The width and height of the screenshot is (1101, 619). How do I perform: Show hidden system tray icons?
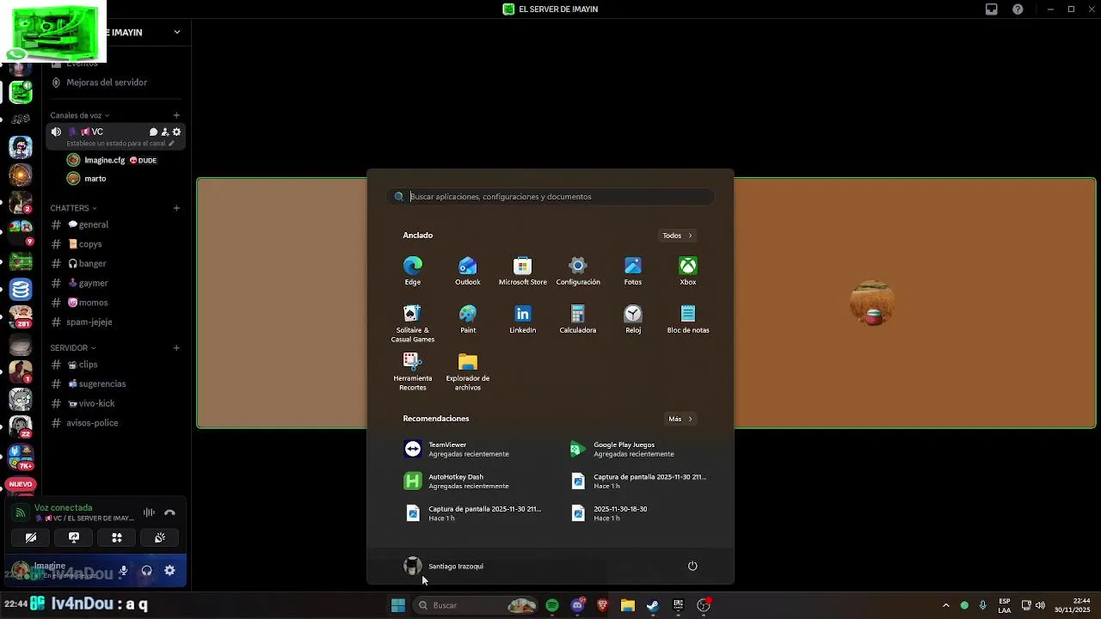(946, 605)
